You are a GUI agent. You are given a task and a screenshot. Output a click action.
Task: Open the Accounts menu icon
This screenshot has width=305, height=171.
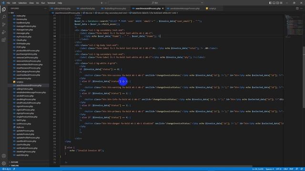pyautogui.click(x=4, y=156)
